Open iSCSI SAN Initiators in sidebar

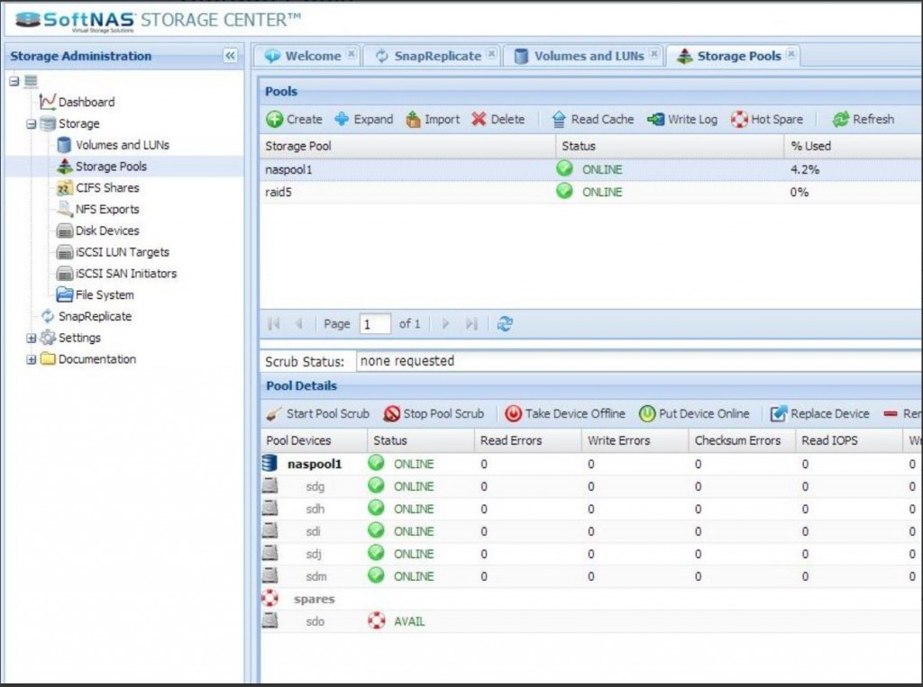pos(116,274)
